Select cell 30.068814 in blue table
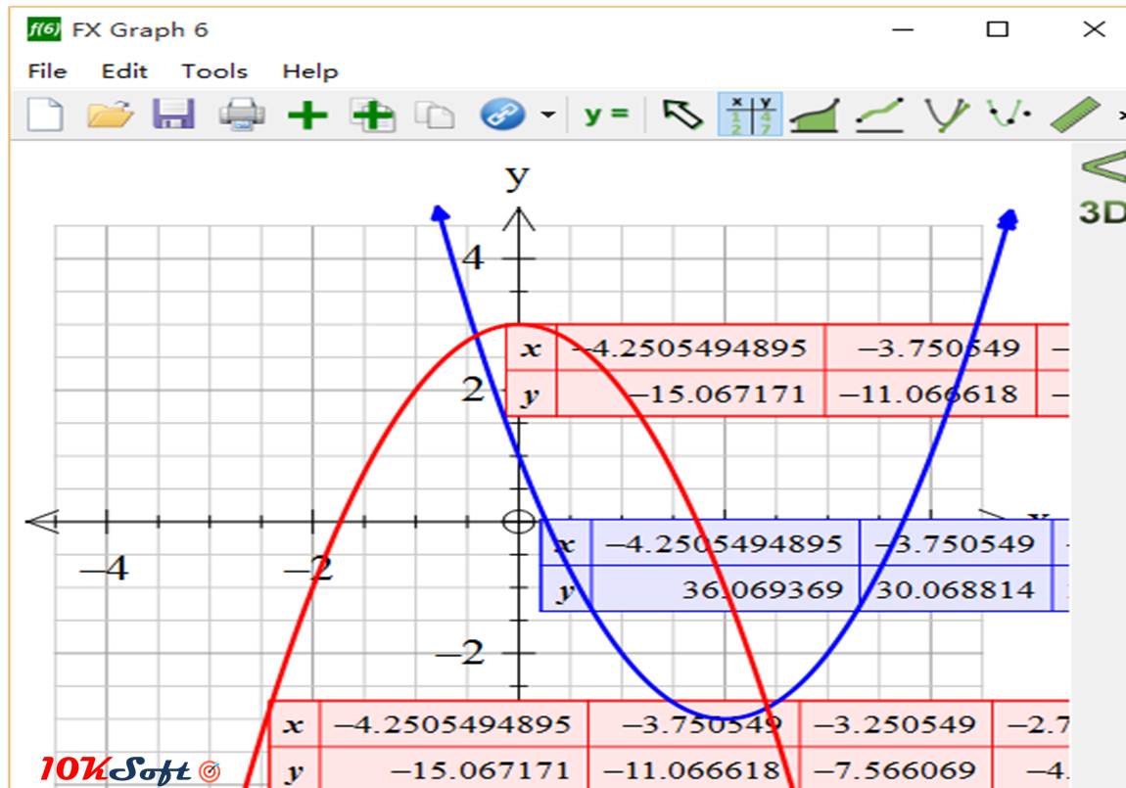1126x788 pixels. (956, 589)
